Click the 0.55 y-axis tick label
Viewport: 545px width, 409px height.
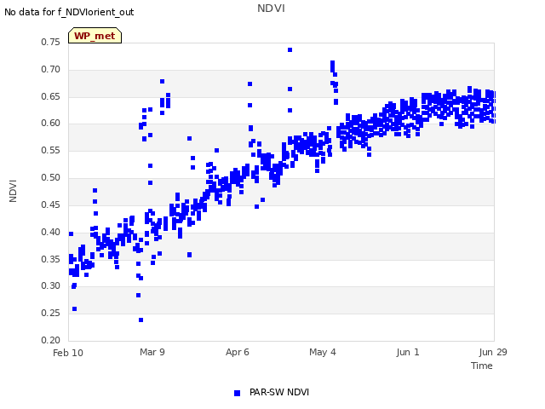[50, 150]
